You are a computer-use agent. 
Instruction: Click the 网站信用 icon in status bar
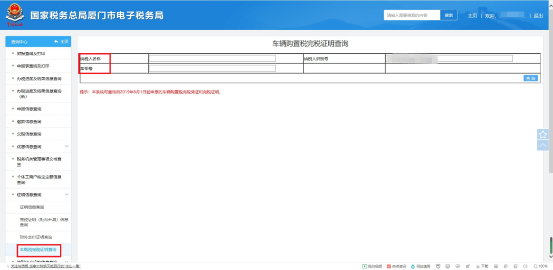pyautogui.click(x=420, y=266)
